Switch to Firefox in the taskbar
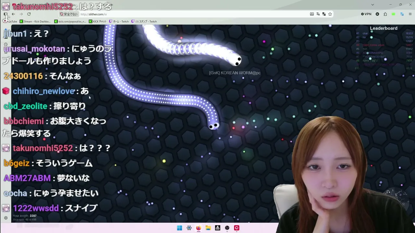The width and height of the screenshot is (415, 233). tap(198, 228)
